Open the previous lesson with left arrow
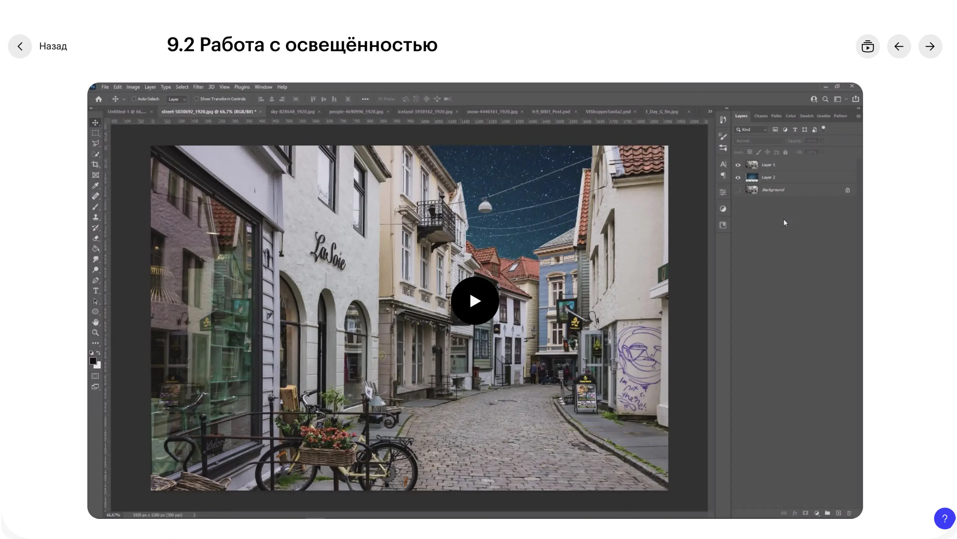The height and width of the screenshot is (539, 957). click(899, 46)
